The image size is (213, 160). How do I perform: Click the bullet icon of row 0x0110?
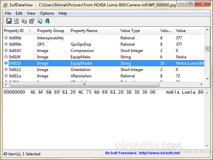6,63
